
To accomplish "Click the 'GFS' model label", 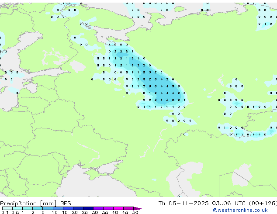I will click(x=66, y=204).
